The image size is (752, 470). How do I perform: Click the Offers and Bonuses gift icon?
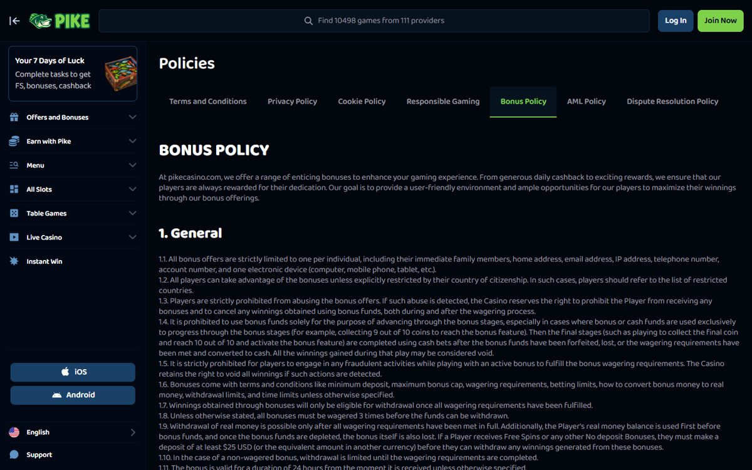coord(14,117)
